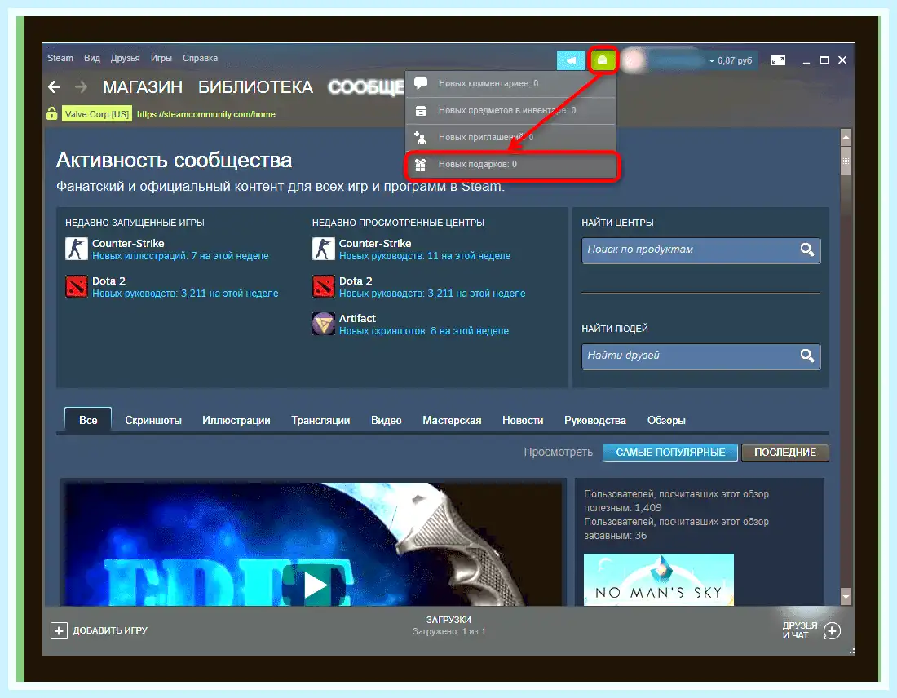The width and height of the screenshot is (897, 698).
Task: Open account dropdown showing 6,87 руб
Action: (731, 60)
